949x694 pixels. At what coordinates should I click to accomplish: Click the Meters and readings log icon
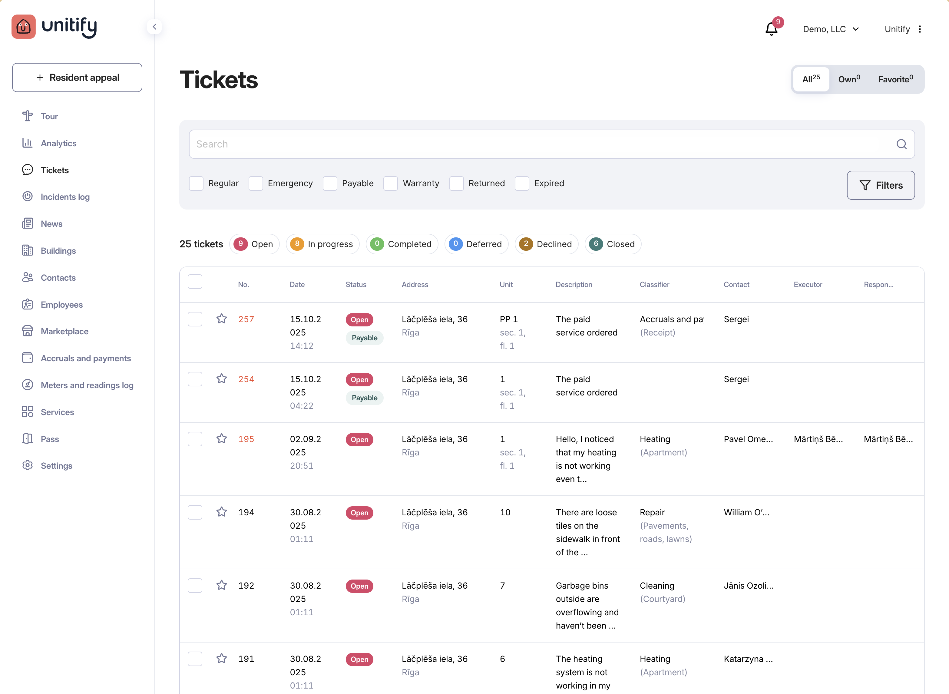(27, 385)
